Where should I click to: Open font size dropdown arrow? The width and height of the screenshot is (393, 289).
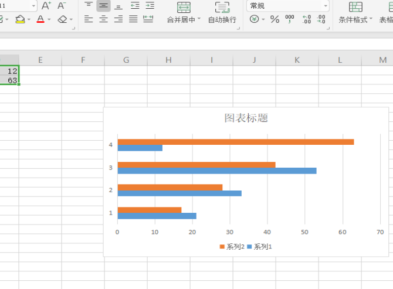pos(33,5)
